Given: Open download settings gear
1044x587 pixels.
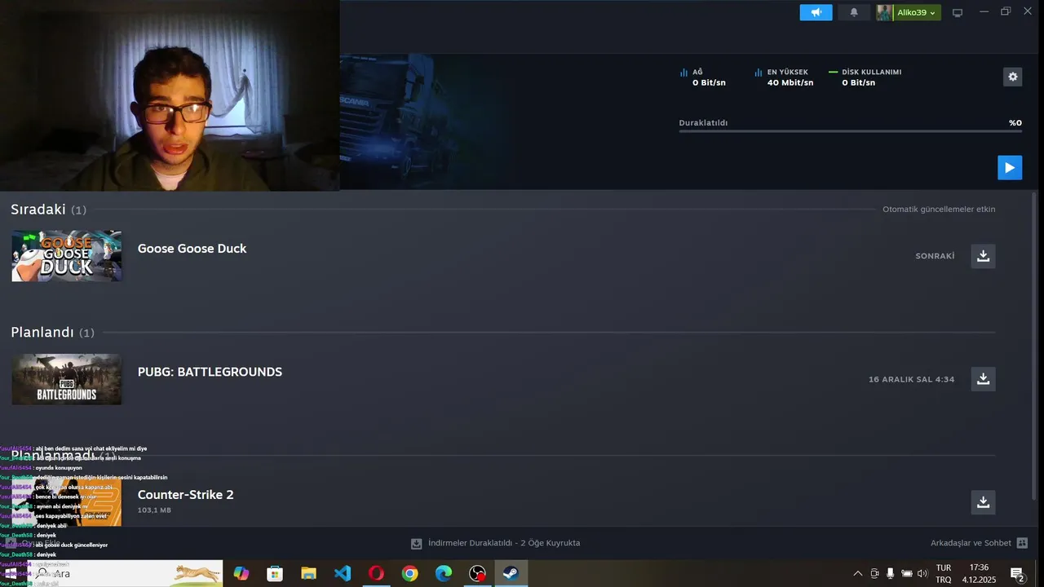Looking at the screenshot, I should (x=1012, y=77).
